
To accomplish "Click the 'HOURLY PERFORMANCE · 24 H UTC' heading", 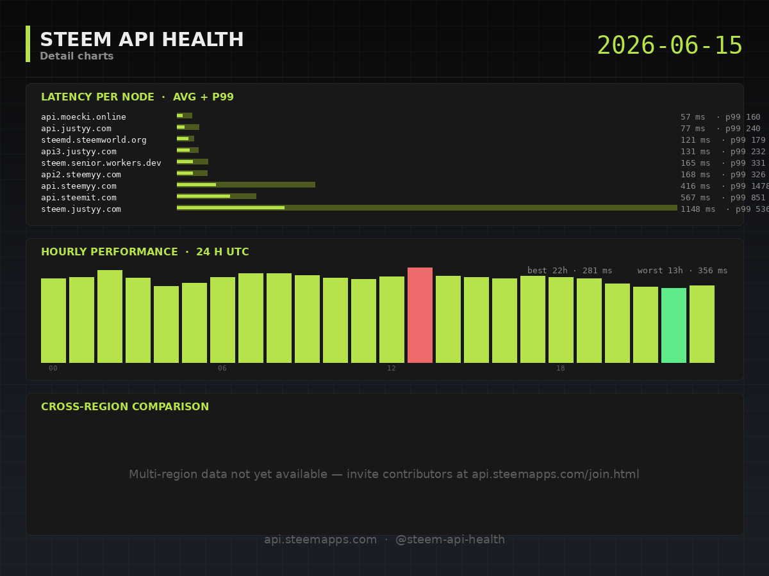I will click(x=145, y=252).
